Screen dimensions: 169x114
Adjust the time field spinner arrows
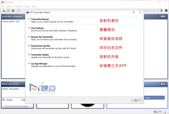(x=149, y=11)
